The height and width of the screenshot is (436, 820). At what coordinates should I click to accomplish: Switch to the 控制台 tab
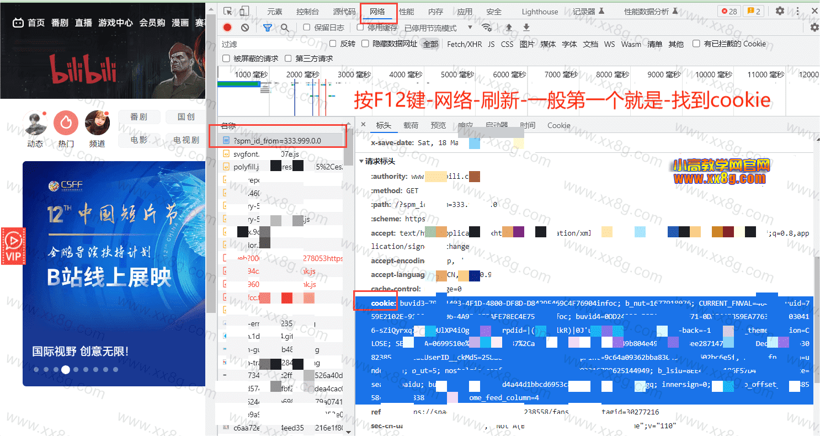[307, 12]
